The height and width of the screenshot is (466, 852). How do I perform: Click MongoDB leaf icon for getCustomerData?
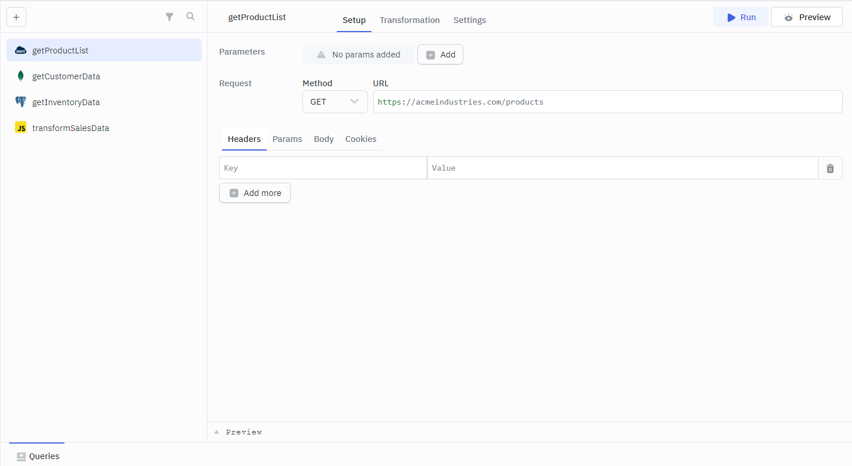21,76
